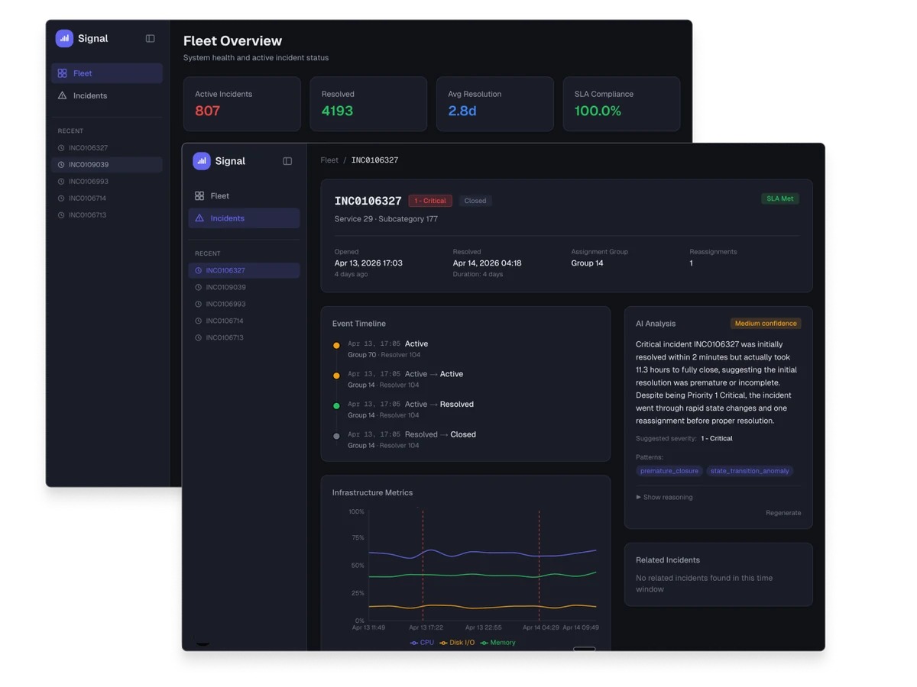The width and height of the screenshot is (917, 687).
Task: Toggle the sidebar panel icon in front window
Action: [x=287, y=161]
